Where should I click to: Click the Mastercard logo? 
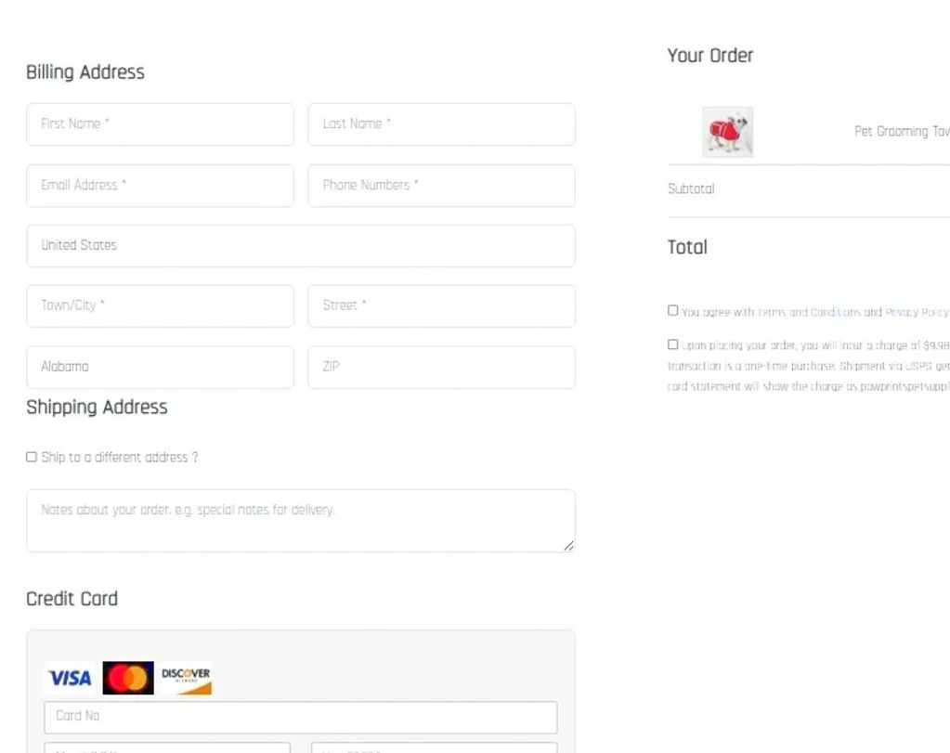(x=128, y=679)
